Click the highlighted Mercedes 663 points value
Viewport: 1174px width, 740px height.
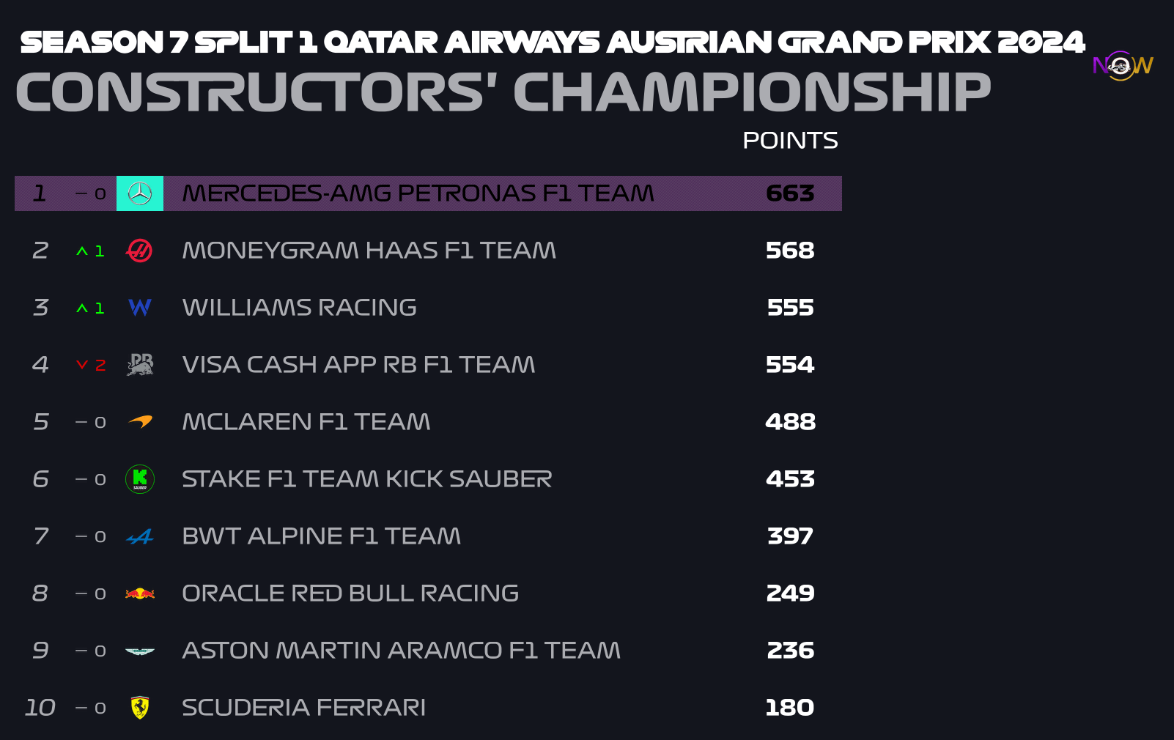790,193
